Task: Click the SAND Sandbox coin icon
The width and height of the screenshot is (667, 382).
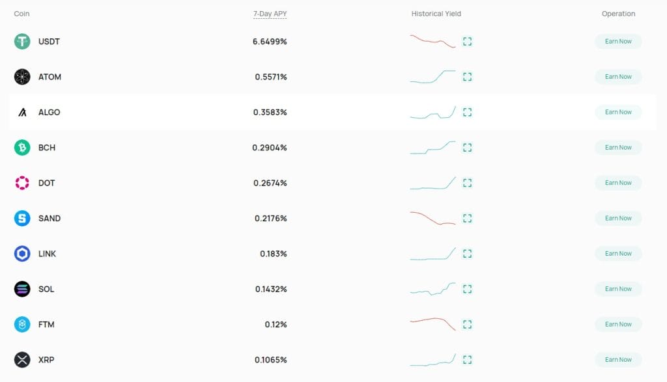Action: click(23, 218)
